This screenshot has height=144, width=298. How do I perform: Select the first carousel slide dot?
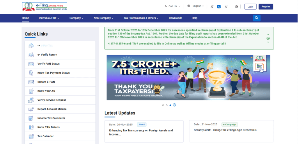tap(163, 105)
